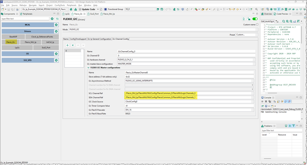307x165 pixels.
Task: Add a new component with the plus icon near the filter
Action: (x=52, y=19)
